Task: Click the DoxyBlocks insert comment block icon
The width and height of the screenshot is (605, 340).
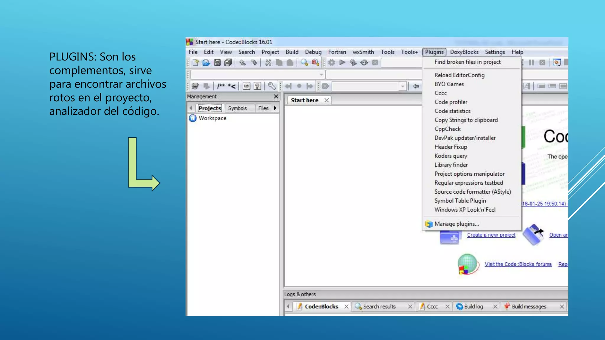Action: 221,86
